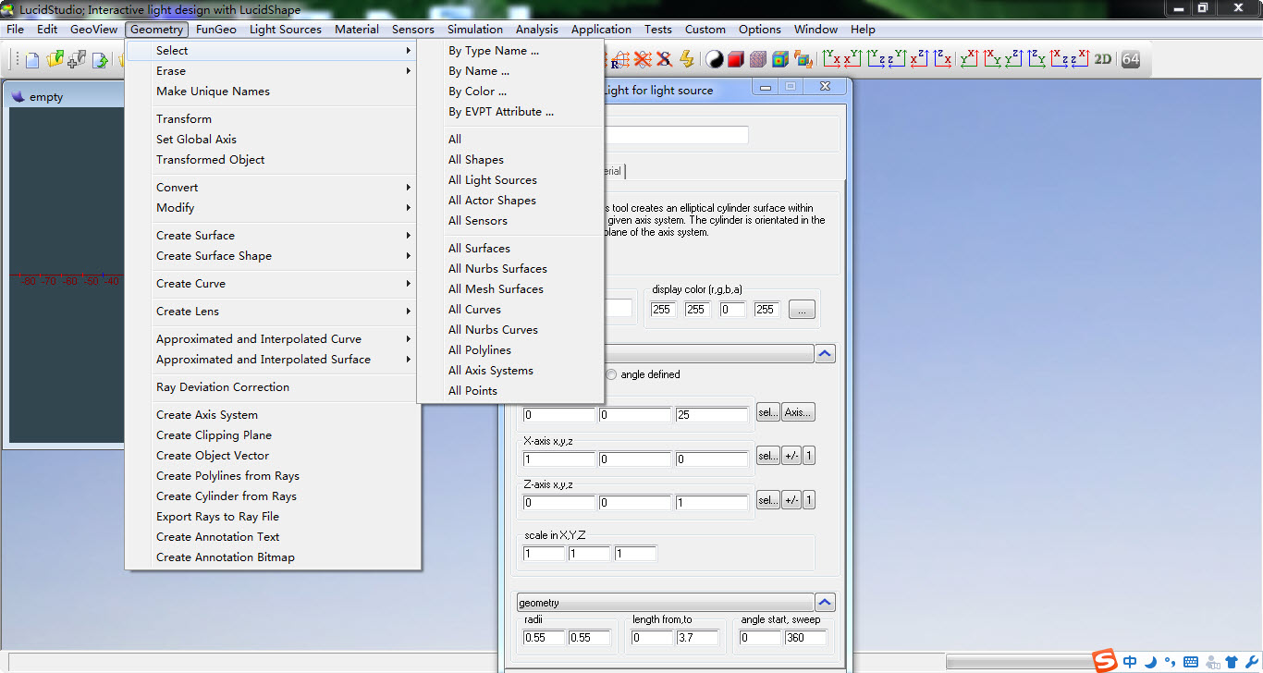Choose 'Ray Deviation Correction' menu item
The image size is (1263, 673).
[x=223, y=387]
